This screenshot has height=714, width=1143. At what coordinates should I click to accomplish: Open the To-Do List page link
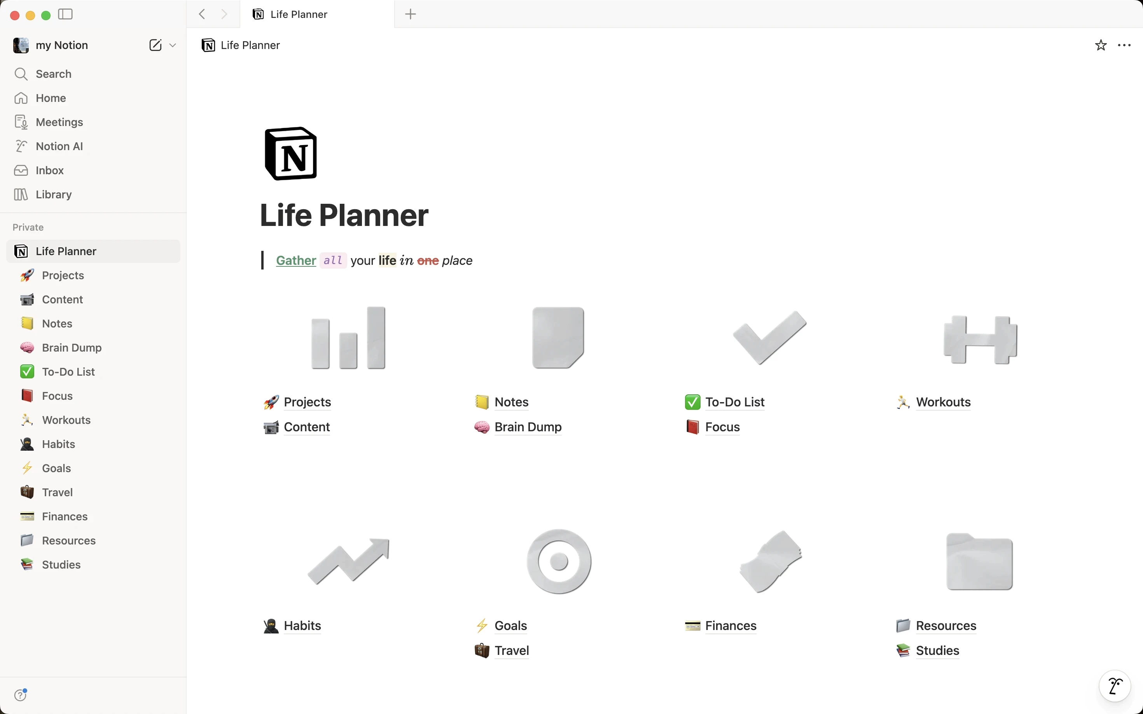click(x=735, y=402)
